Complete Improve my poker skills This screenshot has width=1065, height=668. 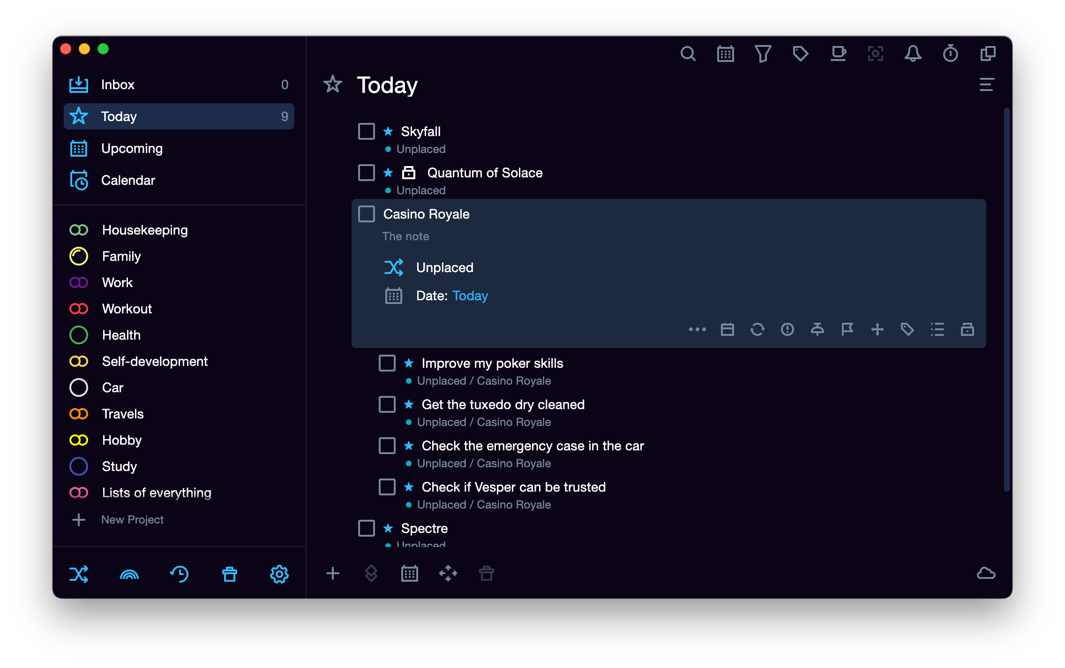(x=387, y=363)
